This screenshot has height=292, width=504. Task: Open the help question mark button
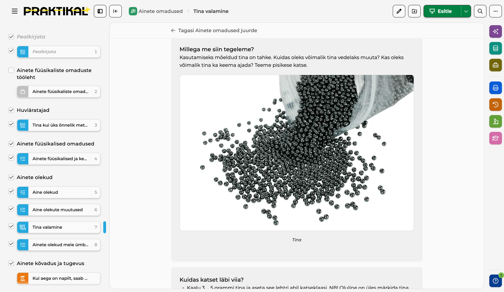pyautogui.click(x=495, y=281)
